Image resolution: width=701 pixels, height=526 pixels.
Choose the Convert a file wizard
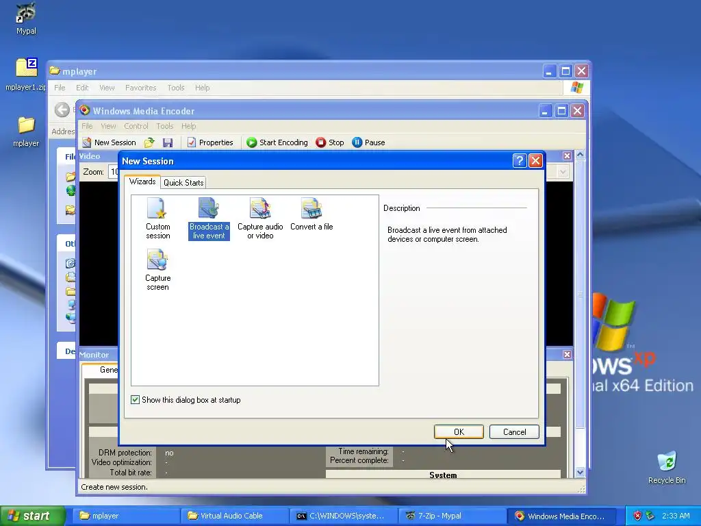coord(311,214)
